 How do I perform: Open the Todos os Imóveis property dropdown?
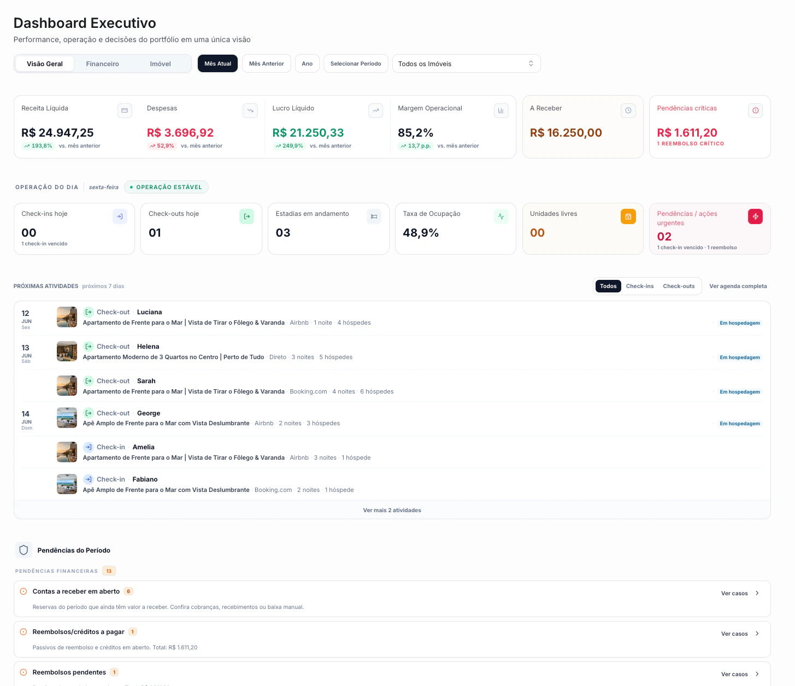(x=466, y=63)
